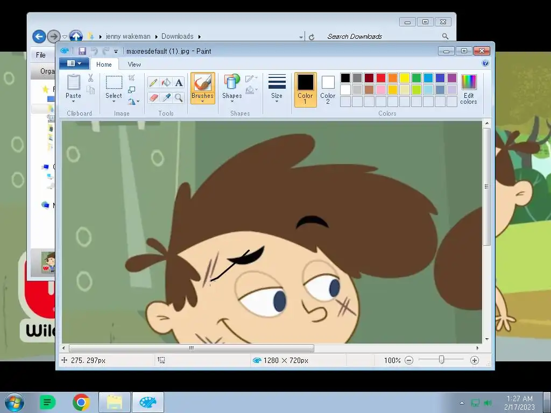Screen dimensions: 551x413
Task: Click the Refresh icon in Explorer address bar
Action: coord(312,37)
